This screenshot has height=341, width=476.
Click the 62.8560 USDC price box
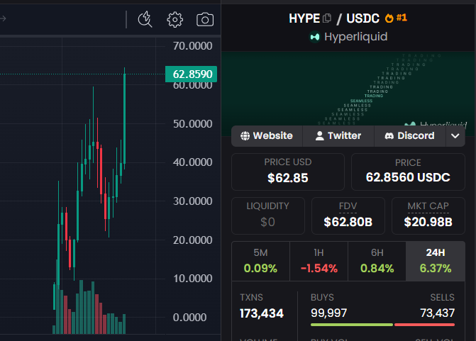tap(408, 172)
